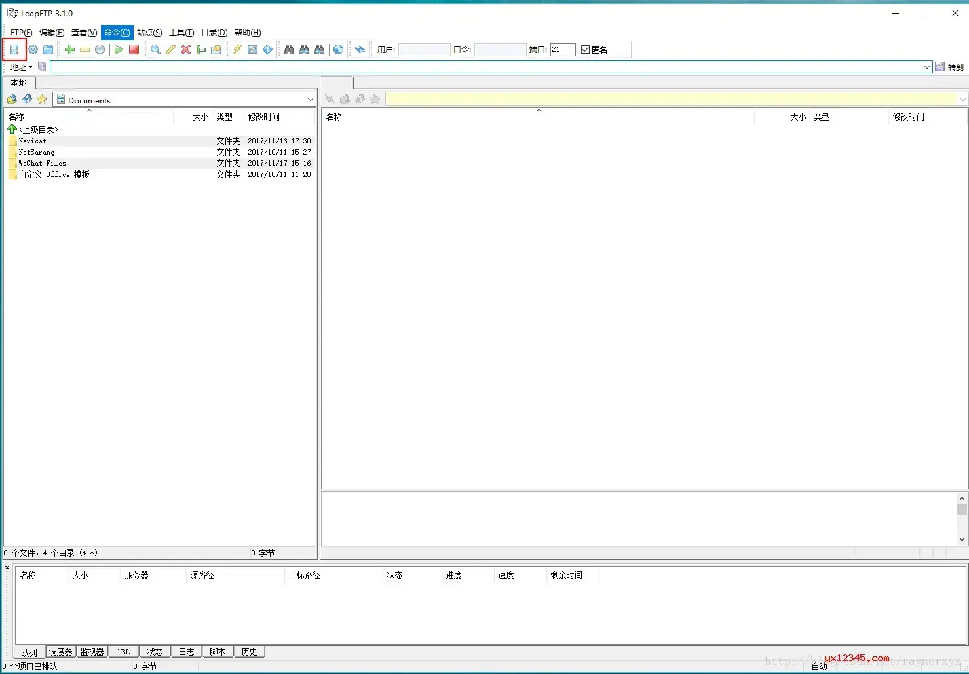
Task: Click the log pane scrollbar down arrow
Action: [962, 540]
